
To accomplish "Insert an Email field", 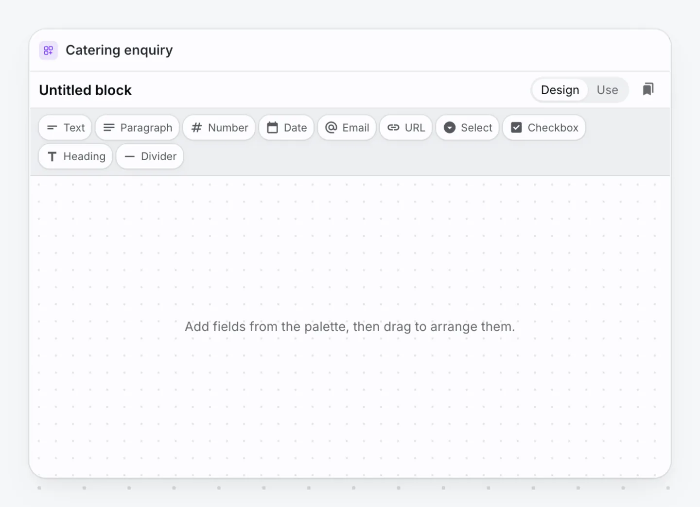I will click(x=347, y=128).
